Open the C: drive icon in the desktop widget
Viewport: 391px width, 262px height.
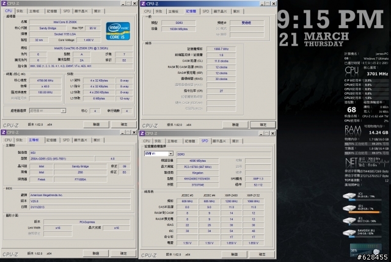pyautogui.click(x=349, y=196)
